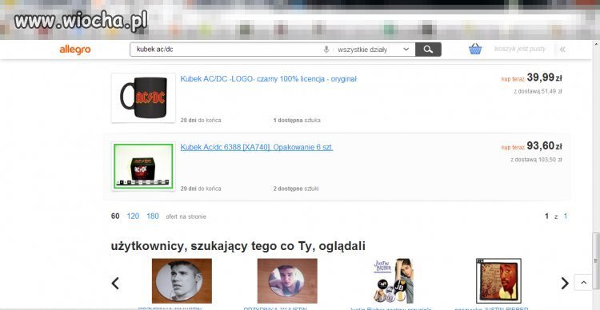Click '2 dostępne sztuki' text
Viewport: 600px width, 310px height.
(296, 189)
